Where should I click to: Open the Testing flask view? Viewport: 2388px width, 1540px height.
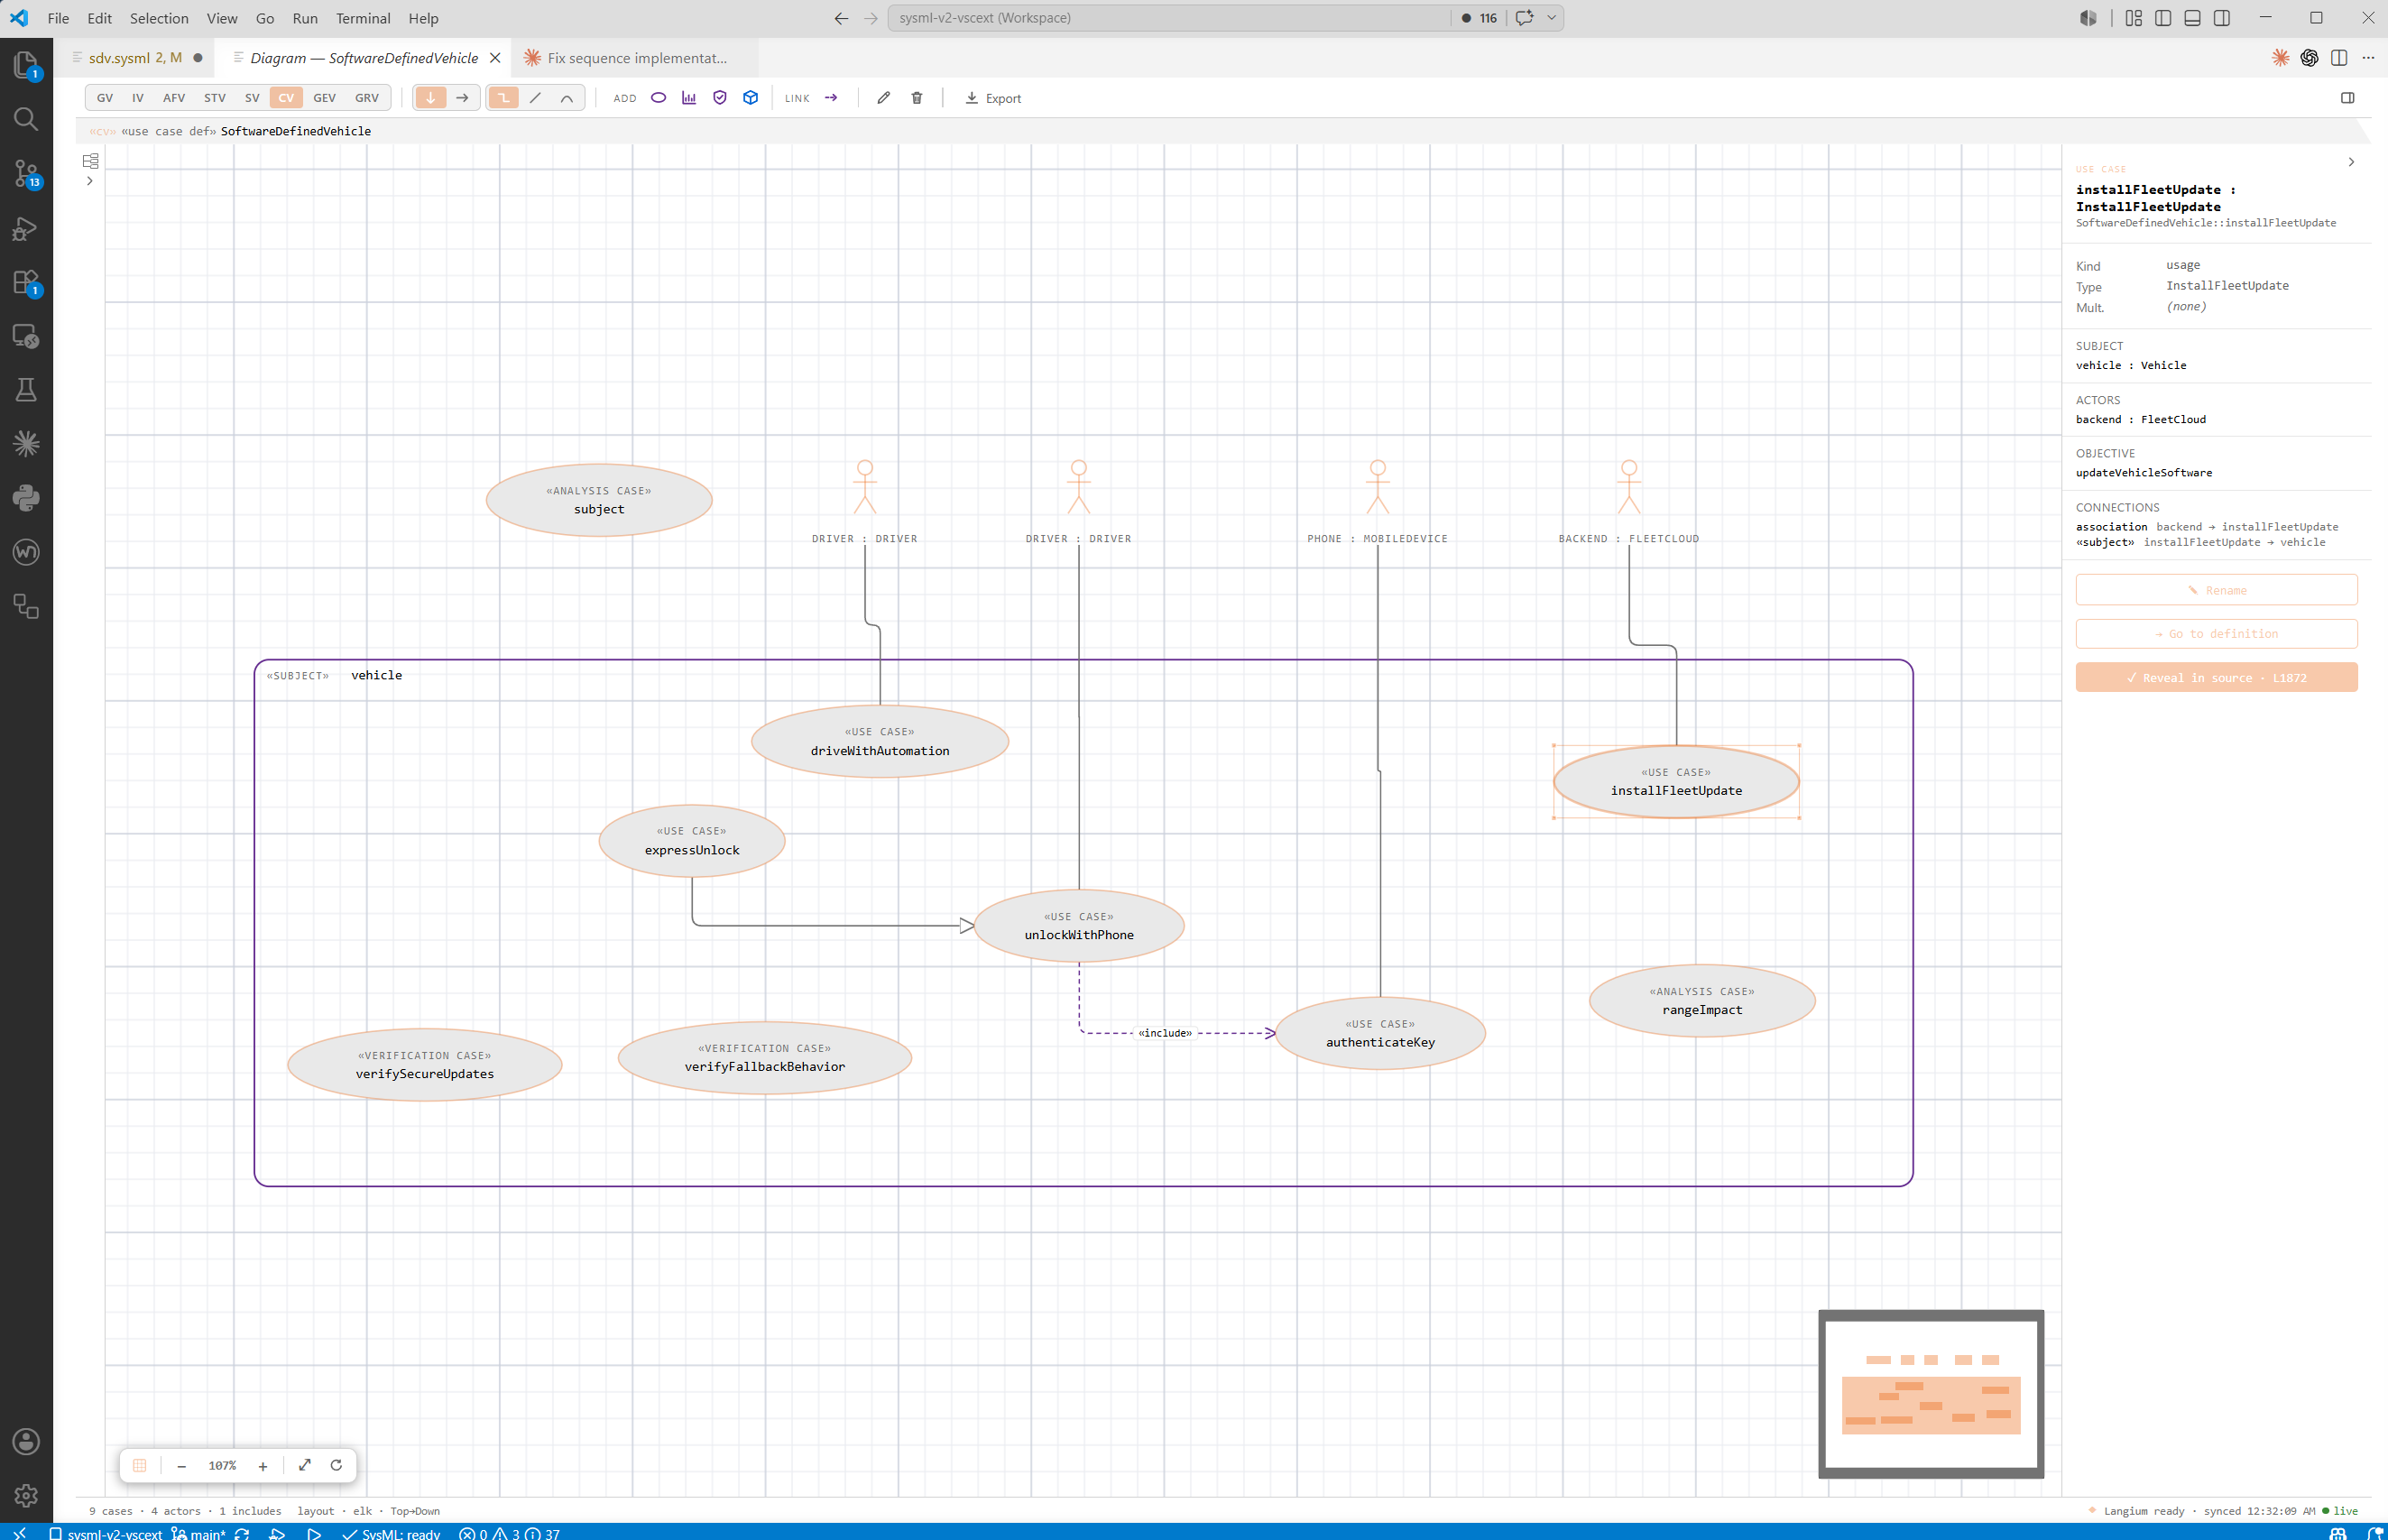click(x=26, y=390)
